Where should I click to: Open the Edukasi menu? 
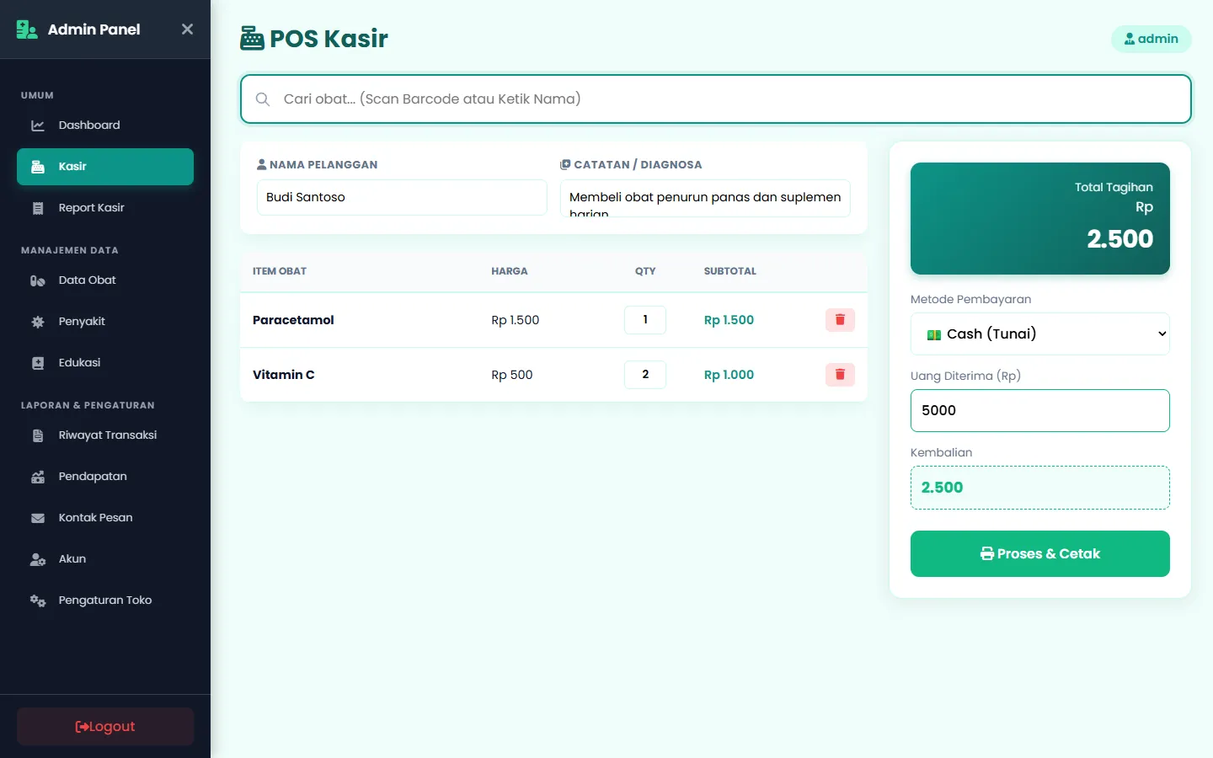[x=105, y=363]
